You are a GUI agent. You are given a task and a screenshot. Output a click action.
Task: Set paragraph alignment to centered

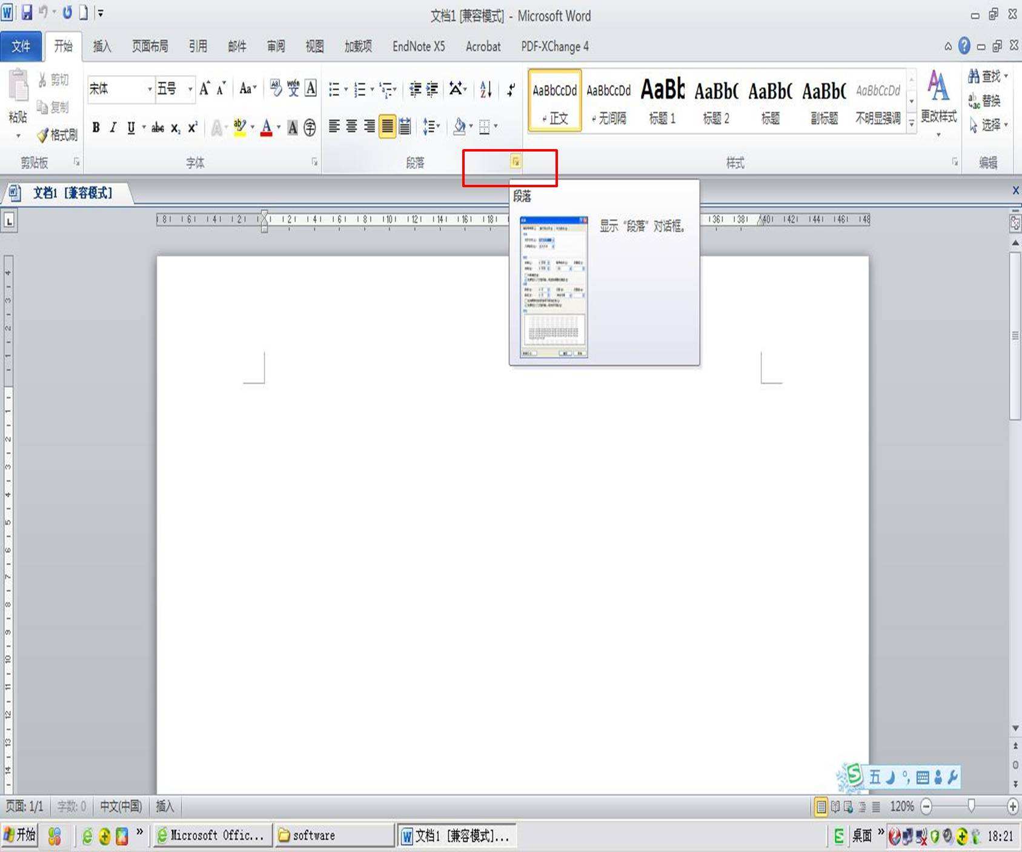(351, 127)
